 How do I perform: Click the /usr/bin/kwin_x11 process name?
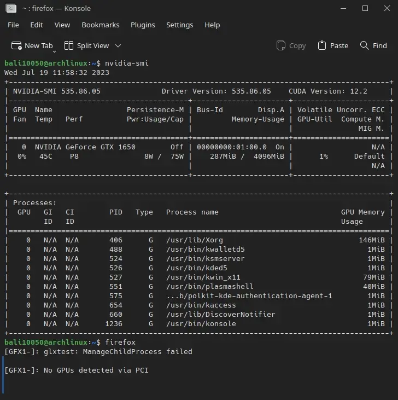203,277
